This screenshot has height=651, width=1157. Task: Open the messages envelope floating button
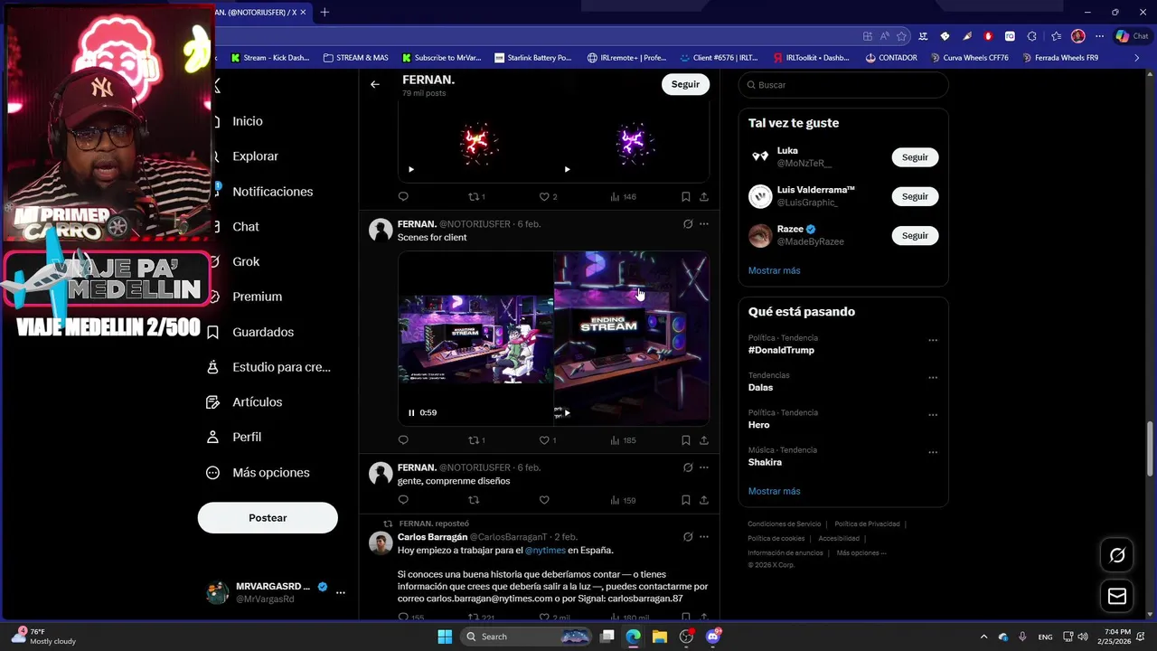[x=1117, y=596]
